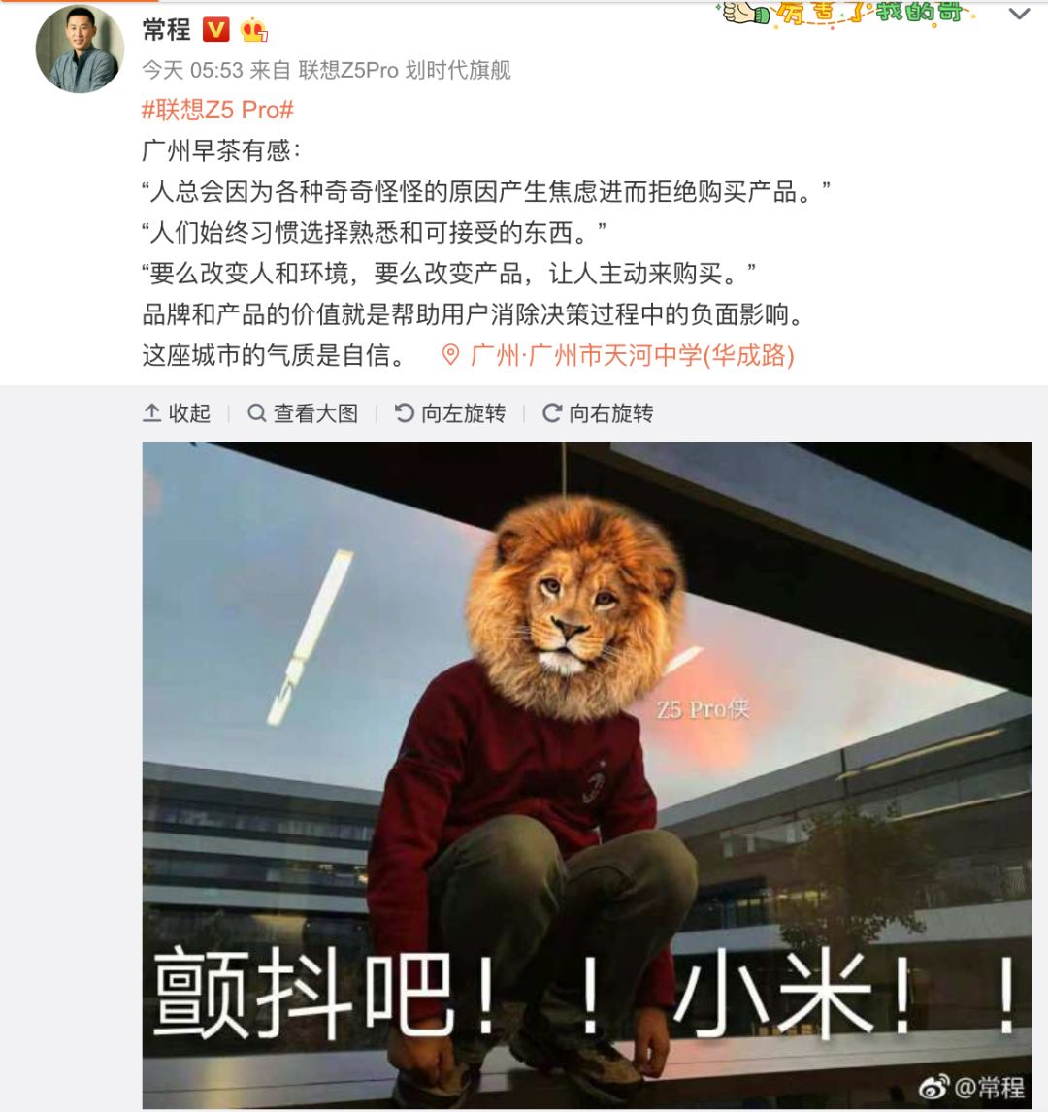Screen dimensions: 1048x1112
Task: Click the magnifier icon for large view
Action: coord(257,412)
